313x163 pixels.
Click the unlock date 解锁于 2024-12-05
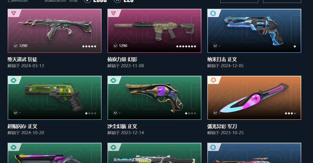coord(226,66)
